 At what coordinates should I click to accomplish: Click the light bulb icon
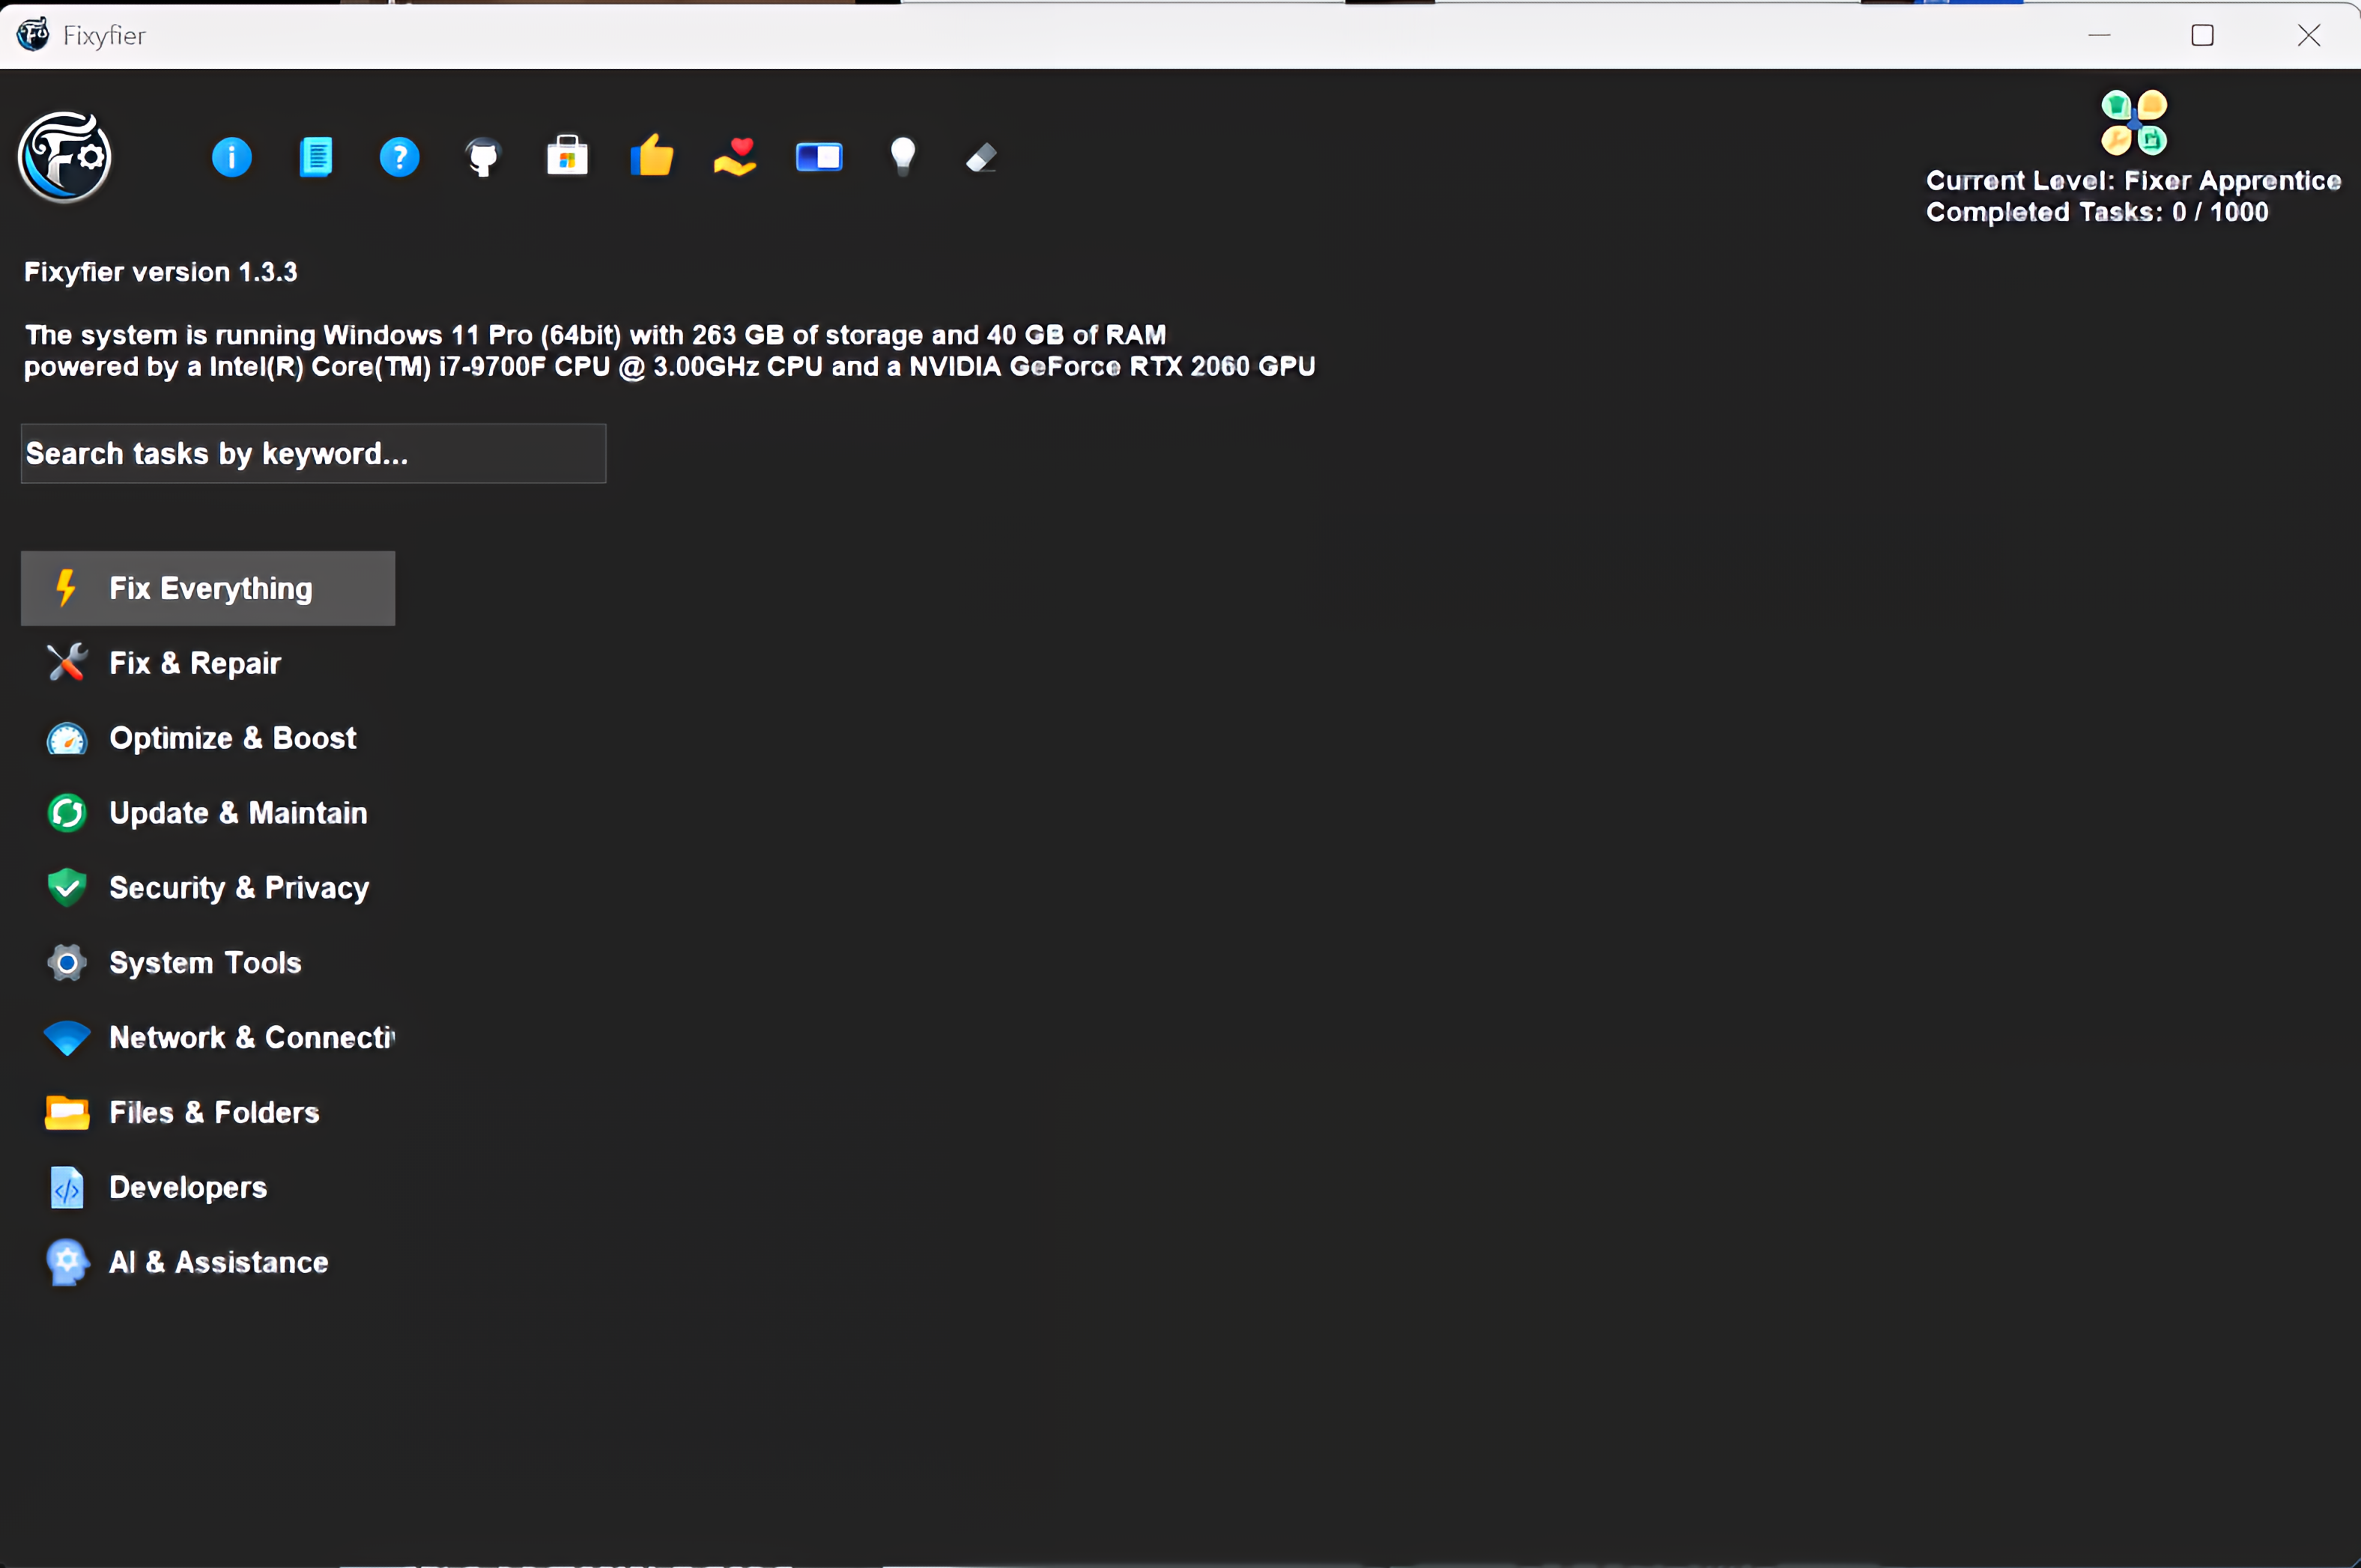pos(903,156)
